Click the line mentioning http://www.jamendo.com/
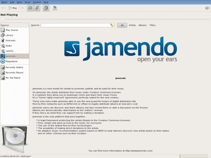 point(120,151)
